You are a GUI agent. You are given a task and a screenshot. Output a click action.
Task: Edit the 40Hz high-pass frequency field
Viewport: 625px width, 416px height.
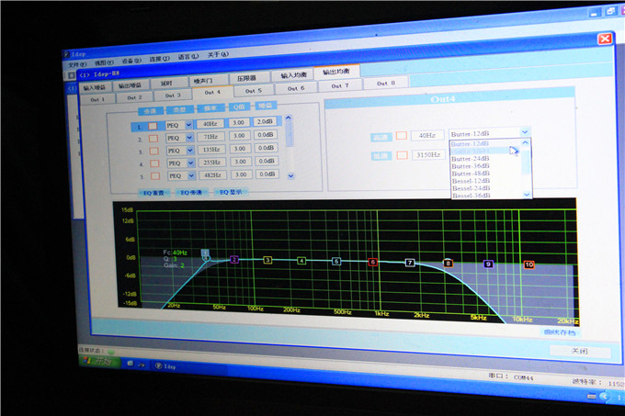pyautogui.click(x=427, y=135)
